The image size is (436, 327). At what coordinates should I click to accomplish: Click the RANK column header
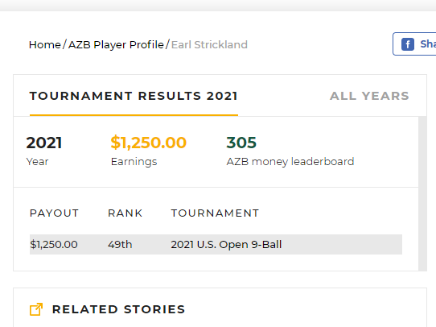click(x=125, y=213)
